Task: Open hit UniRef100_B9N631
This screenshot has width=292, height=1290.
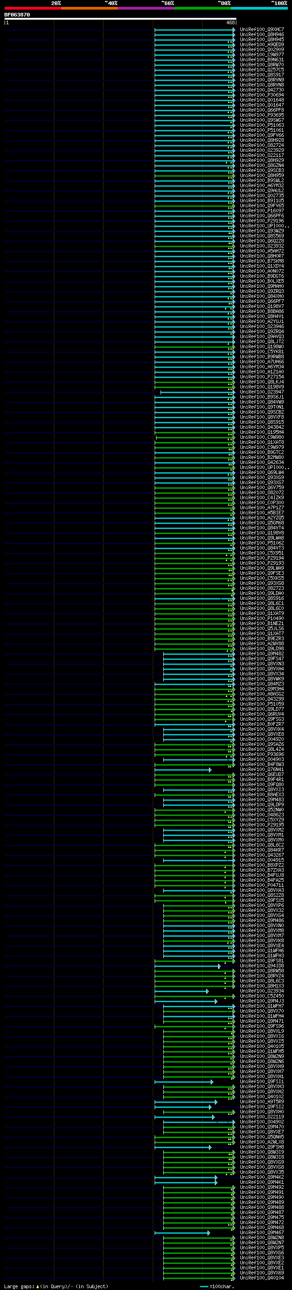Action: click(x=261, y=59)
